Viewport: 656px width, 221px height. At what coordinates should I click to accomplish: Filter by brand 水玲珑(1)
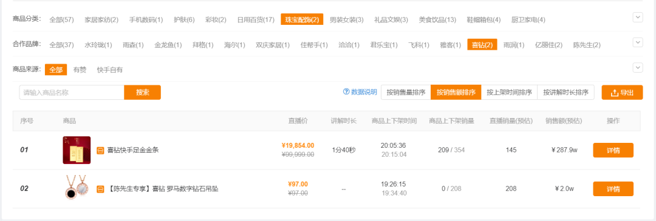click(98, 45)
